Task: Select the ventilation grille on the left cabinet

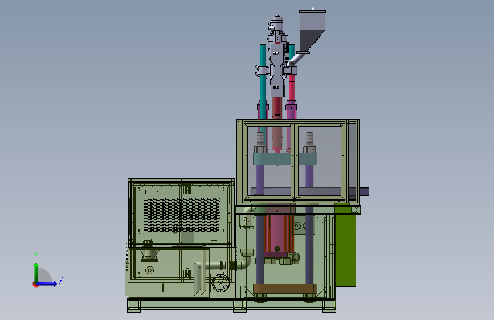Action: point(182,215)
